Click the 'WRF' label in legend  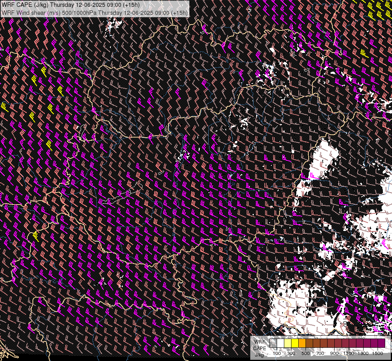pyautogui.click(x=260, y=342)
